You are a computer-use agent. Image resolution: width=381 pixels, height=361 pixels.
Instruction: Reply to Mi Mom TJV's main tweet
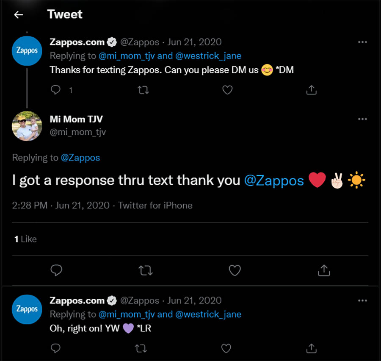[x=56, y=270]
